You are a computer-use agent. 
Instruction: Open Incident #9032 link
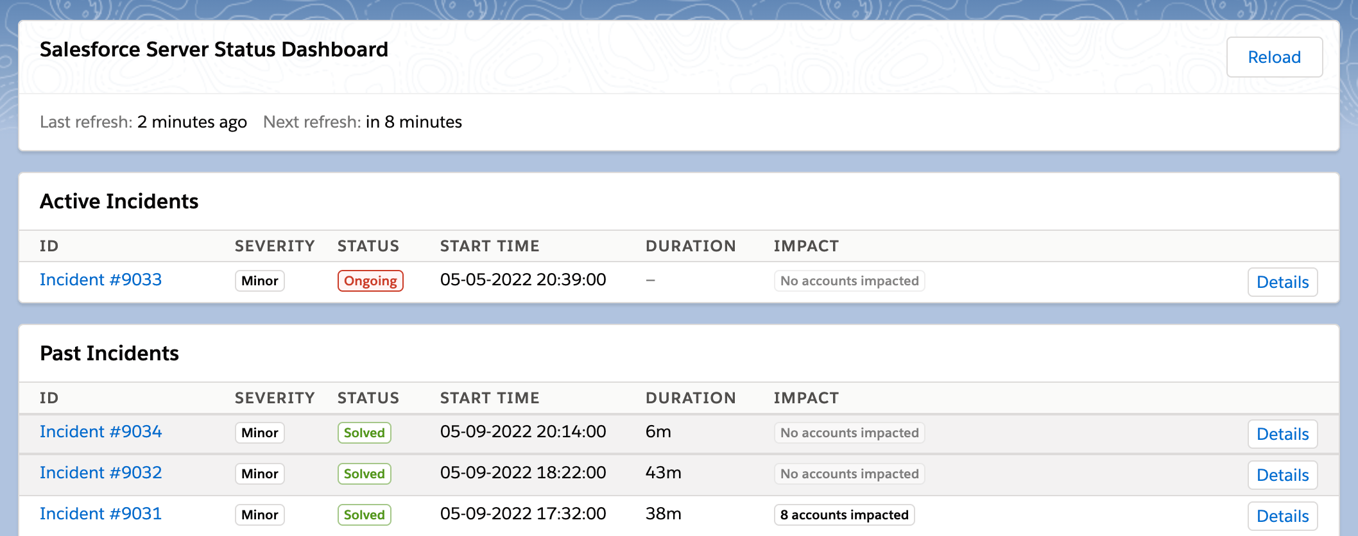tap(101, 473)
